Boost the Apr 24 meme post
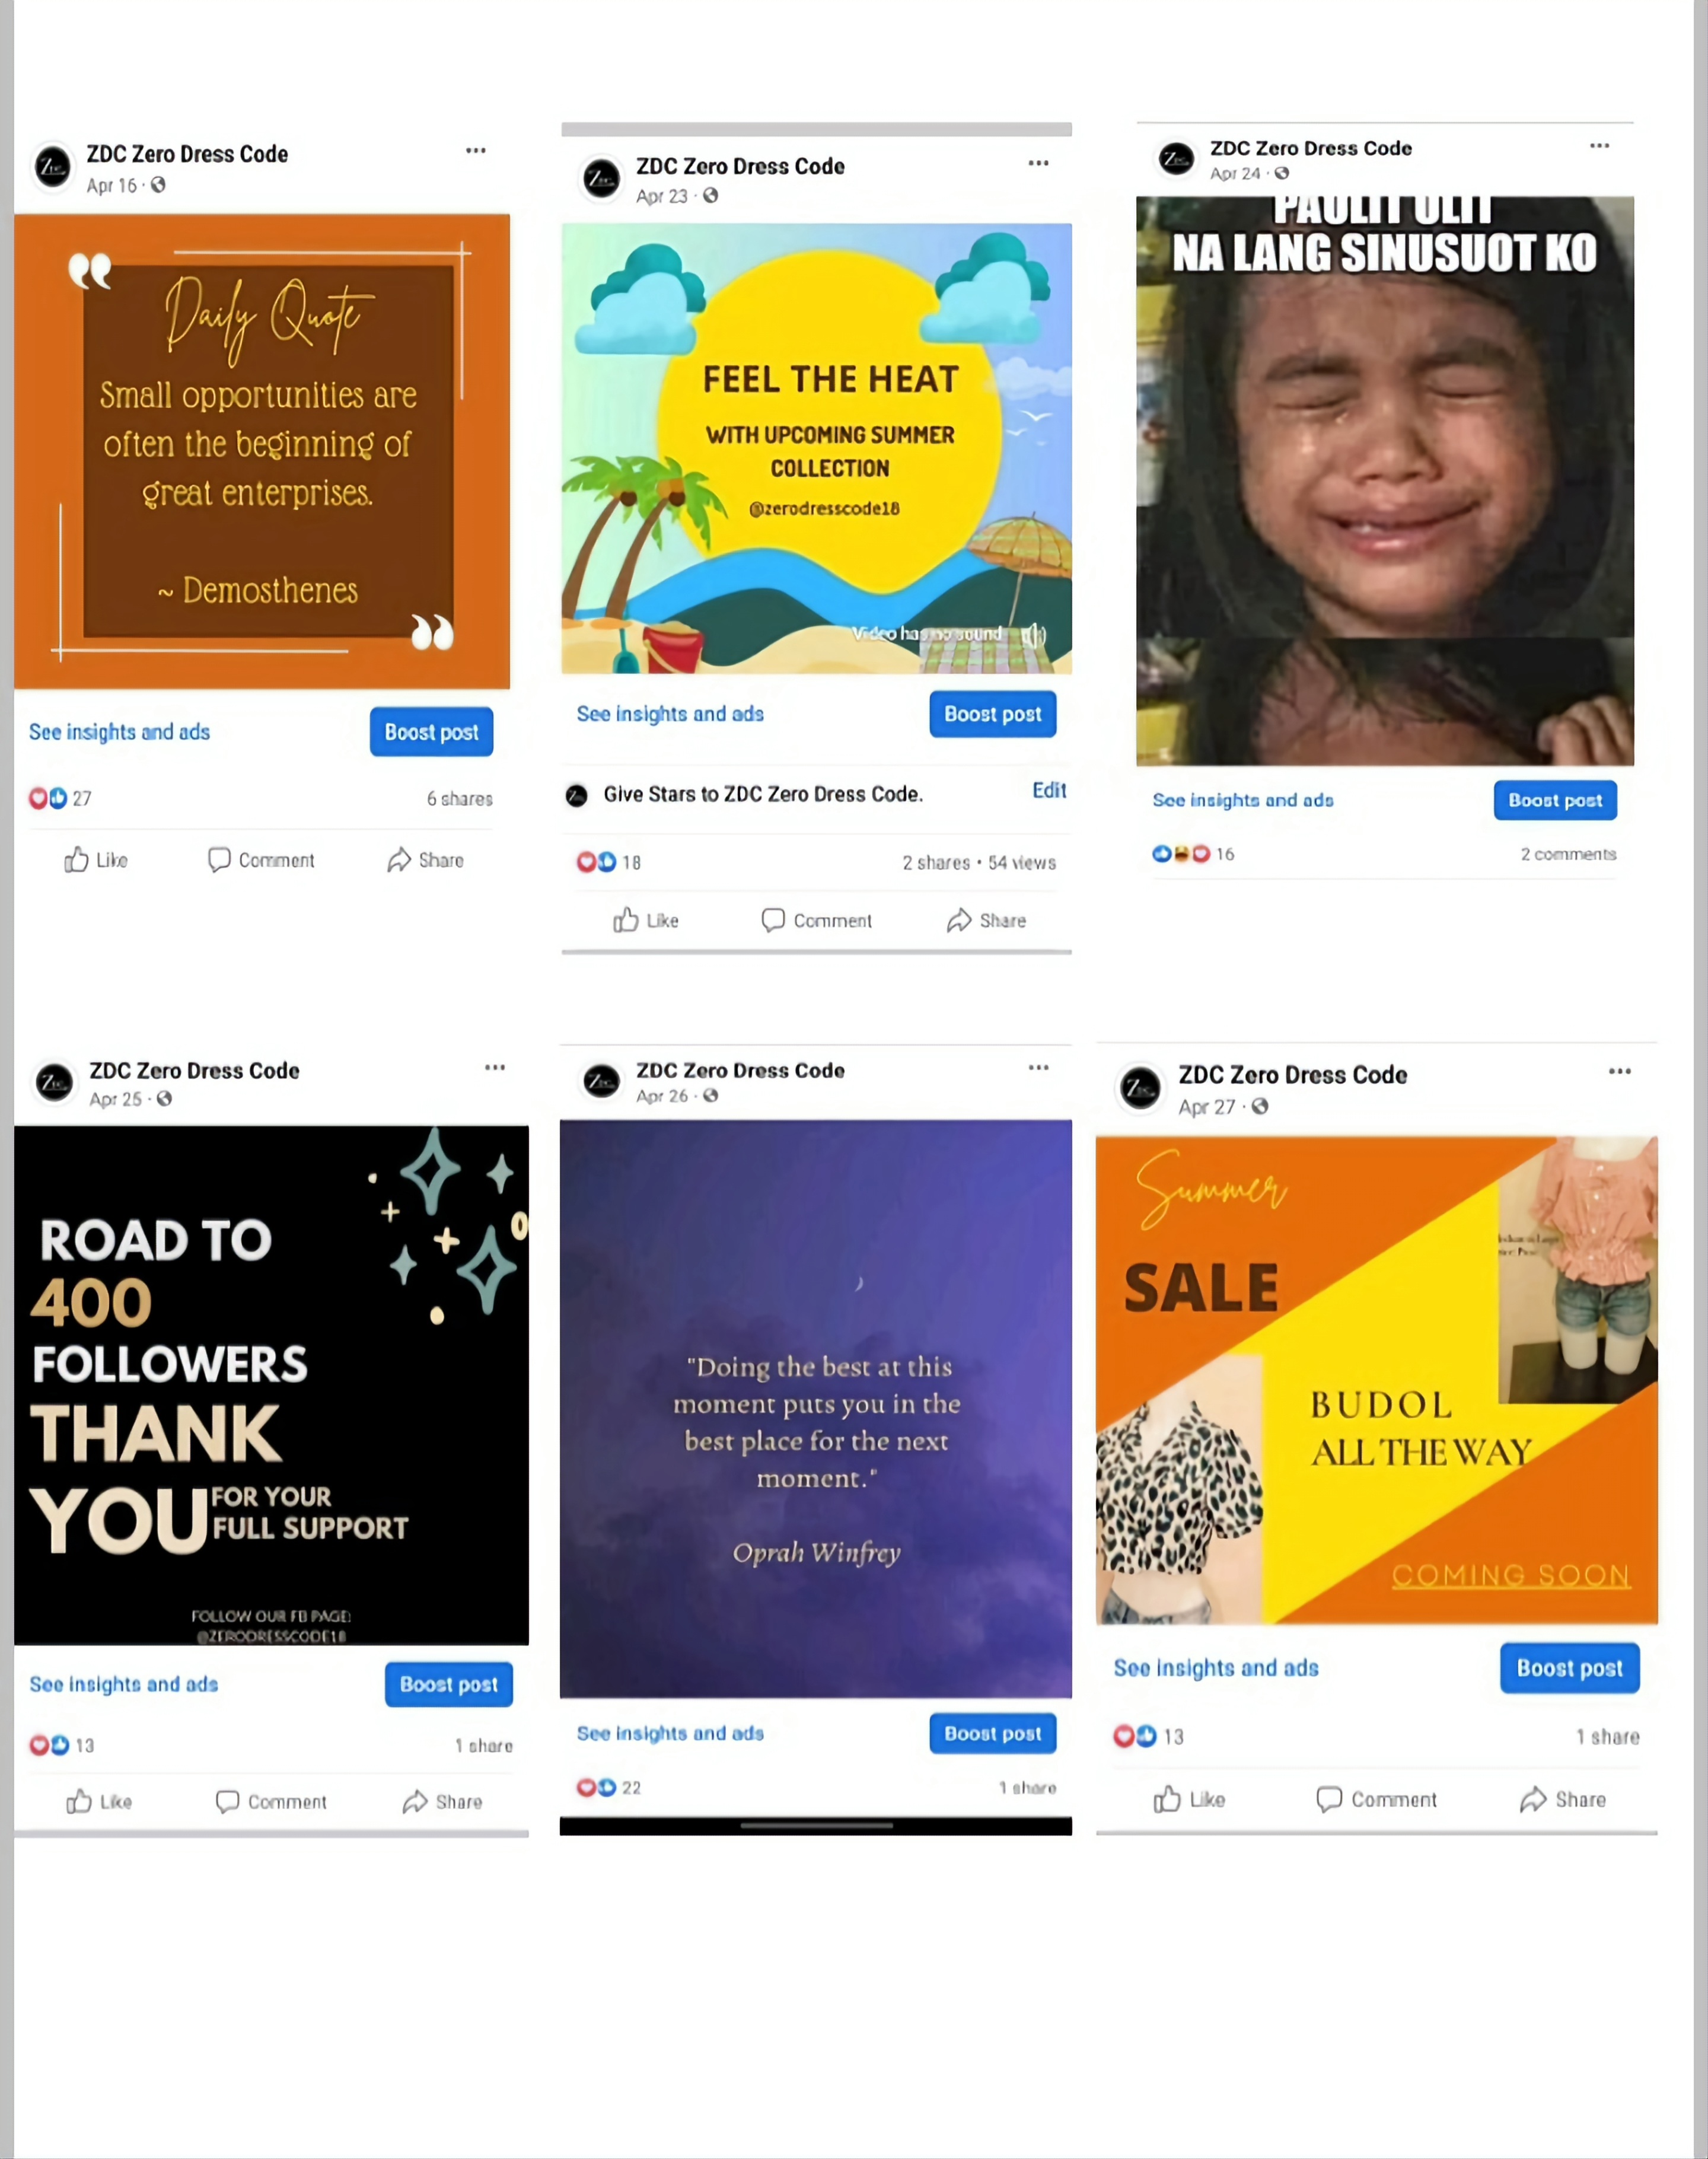 coord(1555,800)
